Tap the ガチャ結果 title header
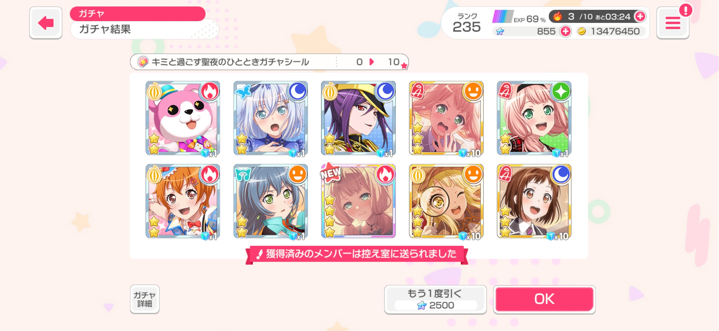The image size is (719, 331). pos(105,29)
